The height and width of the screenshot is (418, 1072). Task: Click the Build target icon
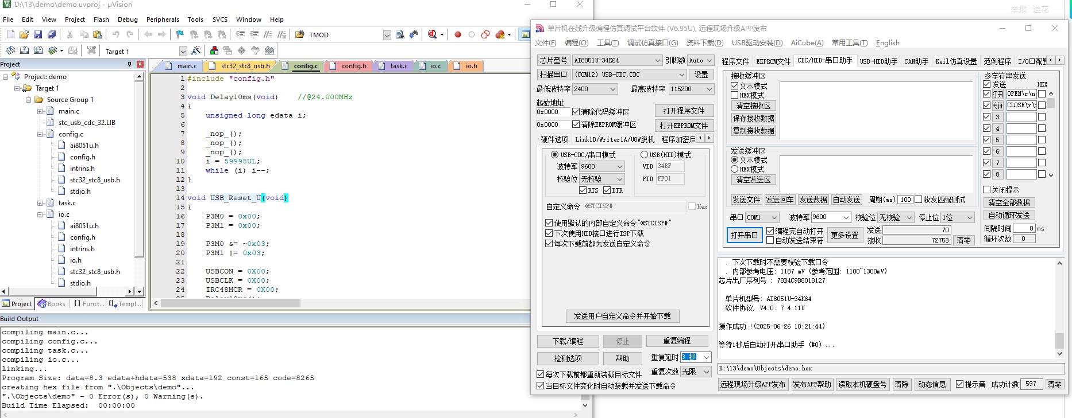pos(24,50)
